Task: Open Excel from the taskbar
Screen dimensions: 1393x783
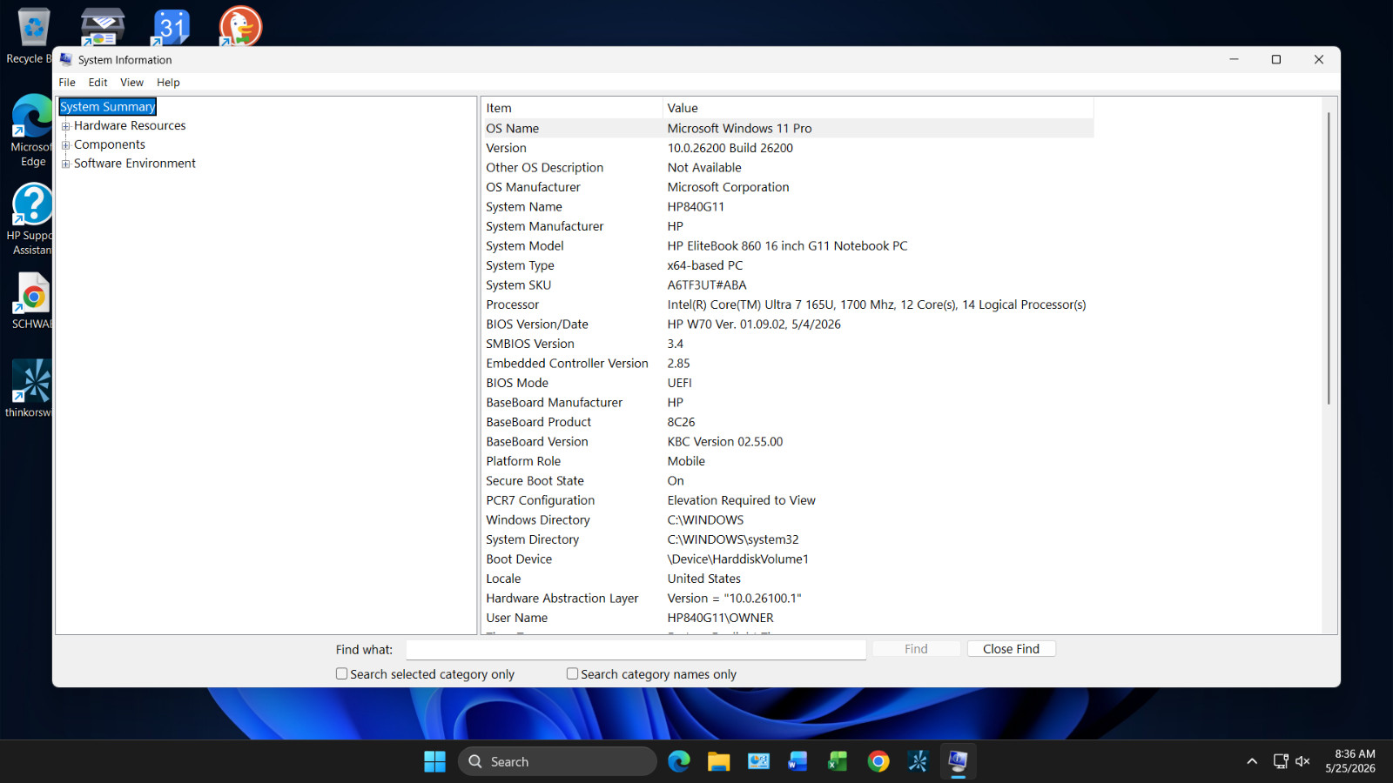Action: pyautogui.click(x=838, y=761)
